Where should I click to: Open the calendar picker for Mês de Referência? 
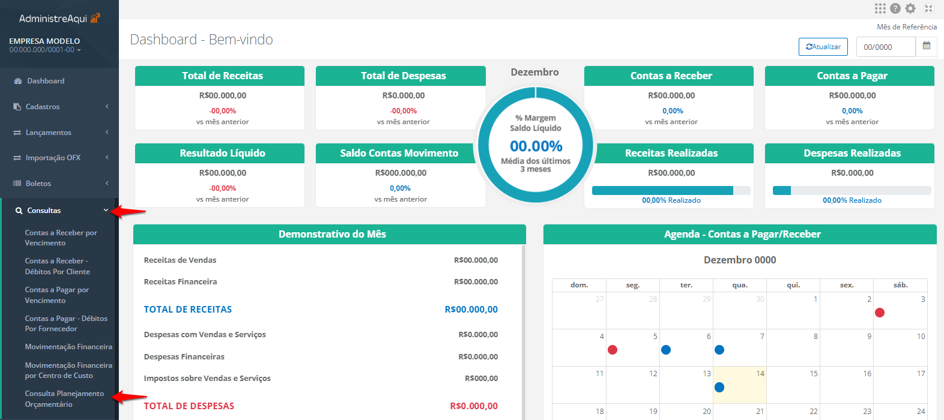point(927,46)
